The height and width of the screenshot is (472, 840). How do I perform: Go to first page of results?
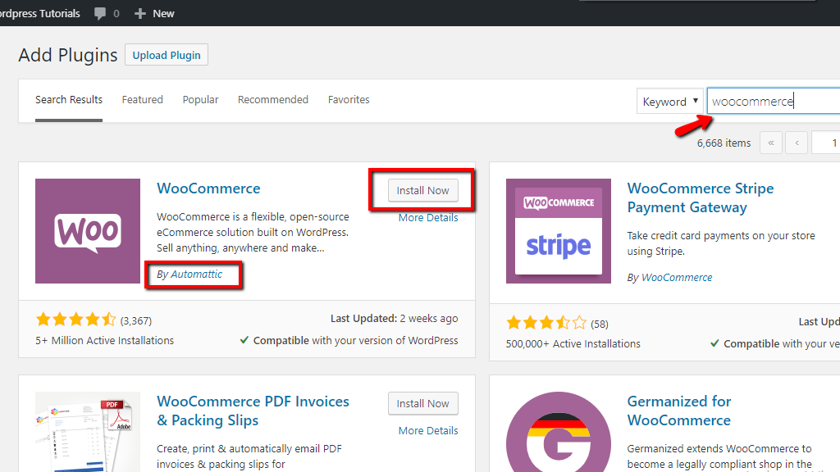pyautogui.click(x=771, y=143)
